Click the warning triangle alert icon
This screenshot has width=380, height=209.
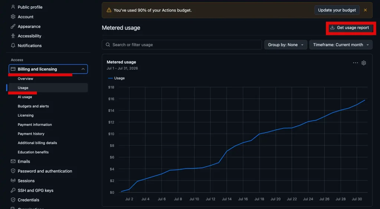click(109, 10)
